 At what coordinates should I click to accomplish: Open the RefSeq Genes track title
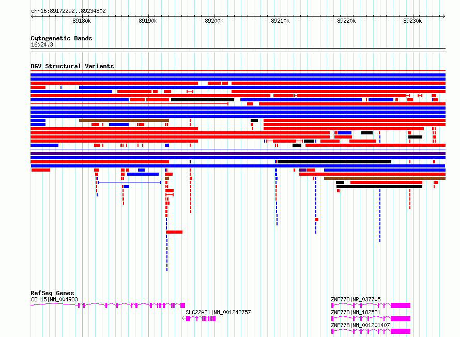pyautogui.click(x=52, y=293)
